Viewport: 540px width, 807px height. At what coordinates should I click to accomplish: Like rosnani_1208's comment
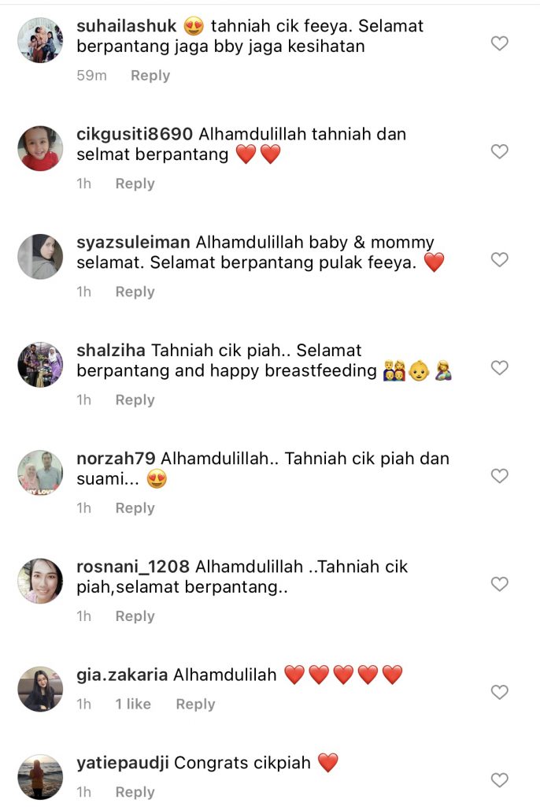tap(499, 584)
